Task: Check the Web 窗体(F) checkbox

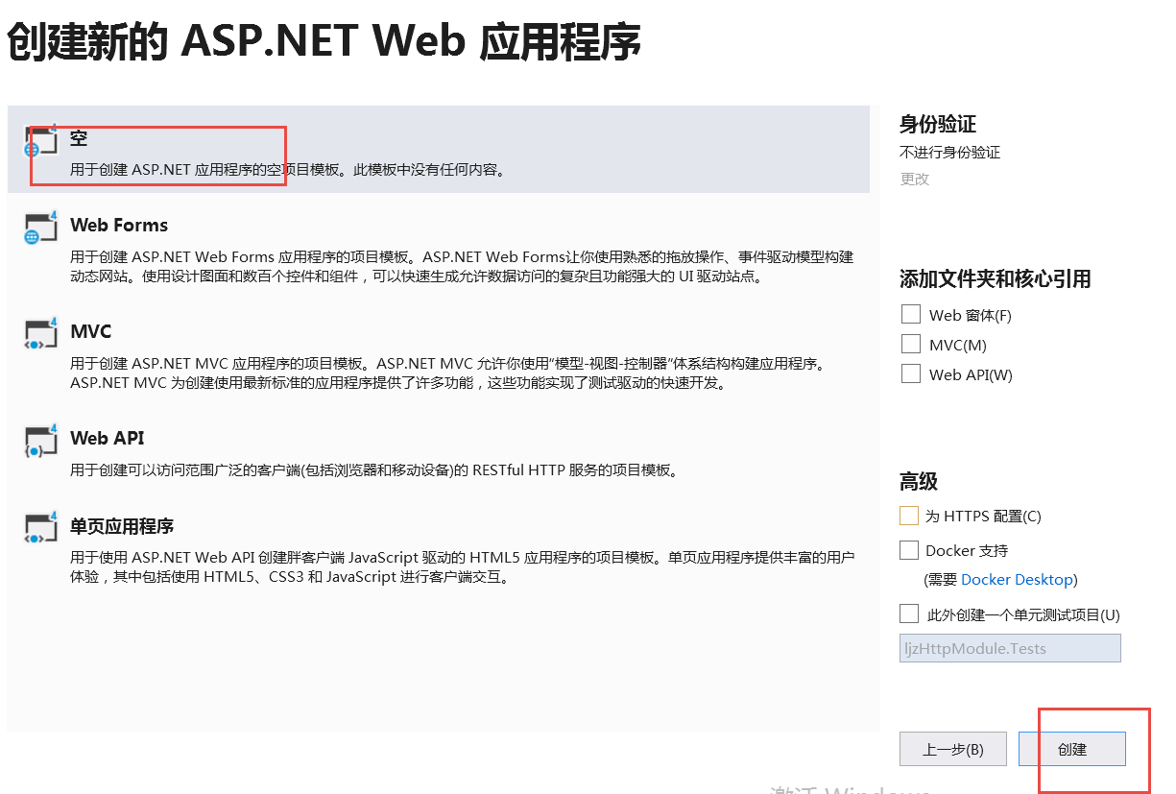Action: pos(911,314)
